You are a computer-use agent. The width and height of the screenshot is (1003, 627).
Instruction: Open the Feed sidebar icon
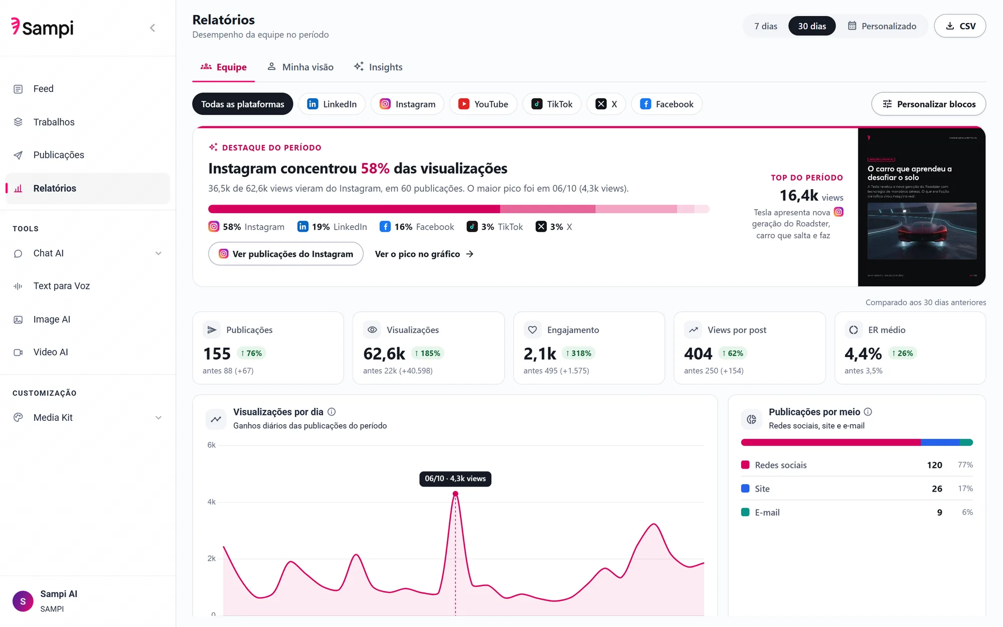point(18,89)
